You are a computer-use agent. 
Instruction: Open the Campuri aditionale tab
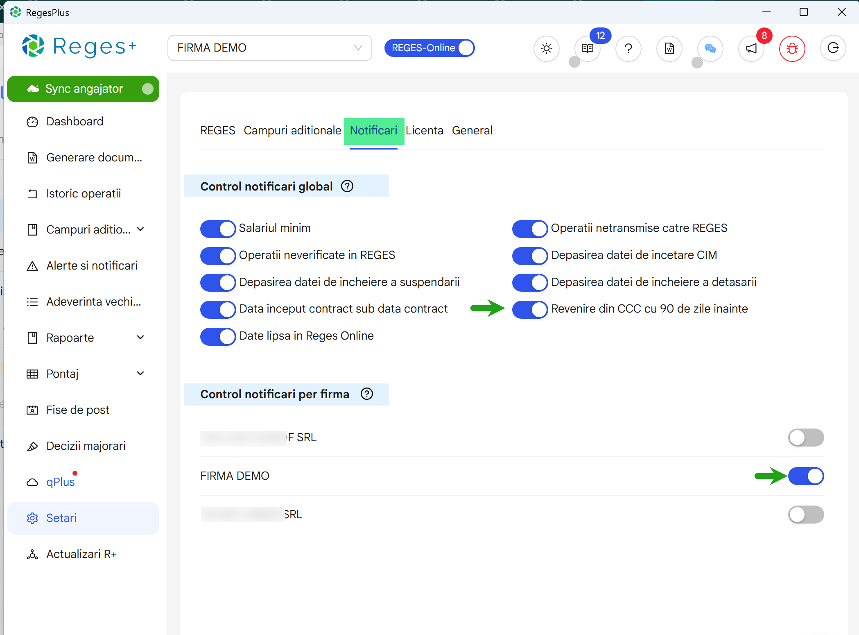click(x=292, y=130)
